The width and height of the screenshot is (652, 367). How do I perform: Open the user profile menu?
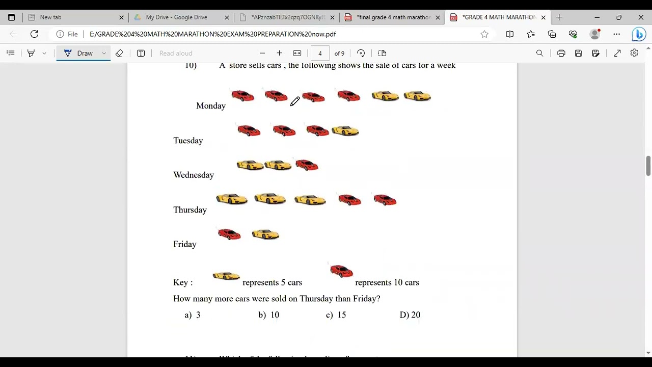595,34
